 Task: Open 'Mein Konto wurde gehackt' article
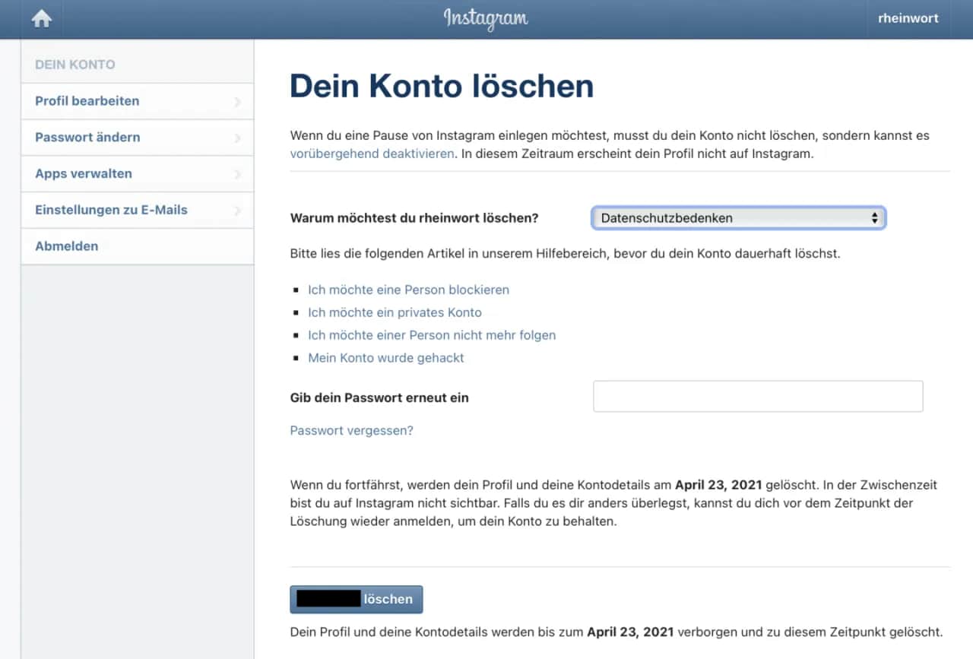[386, 357]
